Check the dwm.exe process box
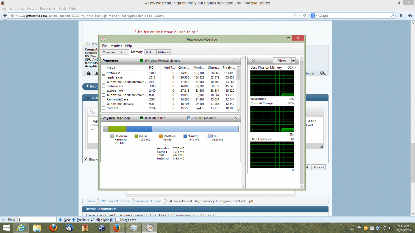The height and width of the screenshot is (233, 415). (x=104, y=108)
